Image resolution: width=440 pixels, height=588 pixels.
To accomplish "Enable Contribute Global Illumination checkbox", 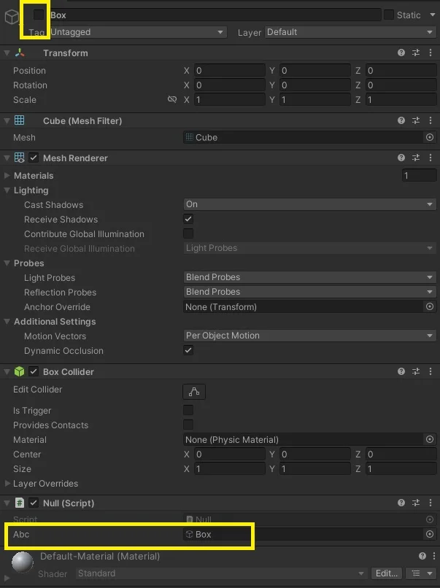I will 188,233.
